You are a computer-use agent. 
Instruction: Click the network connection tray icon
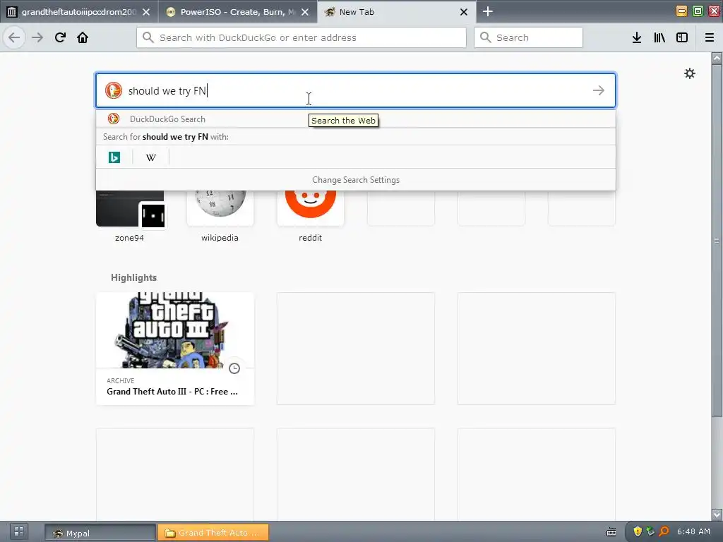(x=650, y=531)
